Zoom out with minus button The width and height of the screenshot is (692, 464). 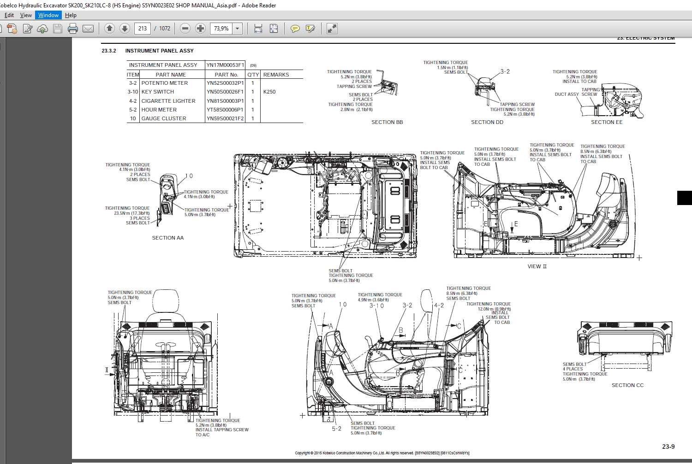(185, 29)
